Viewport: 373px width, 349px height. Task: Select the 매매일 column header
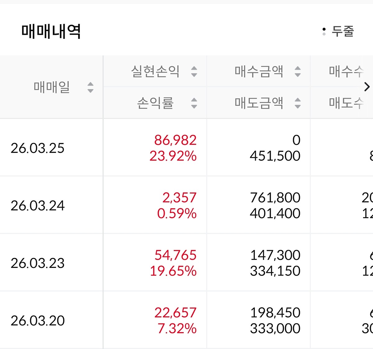52,87
